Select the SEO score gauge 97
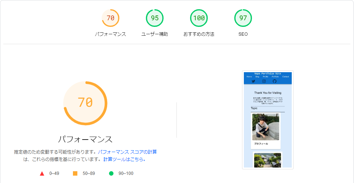The height and width of the screenshot is (183, 354). (x=243, y=18)
